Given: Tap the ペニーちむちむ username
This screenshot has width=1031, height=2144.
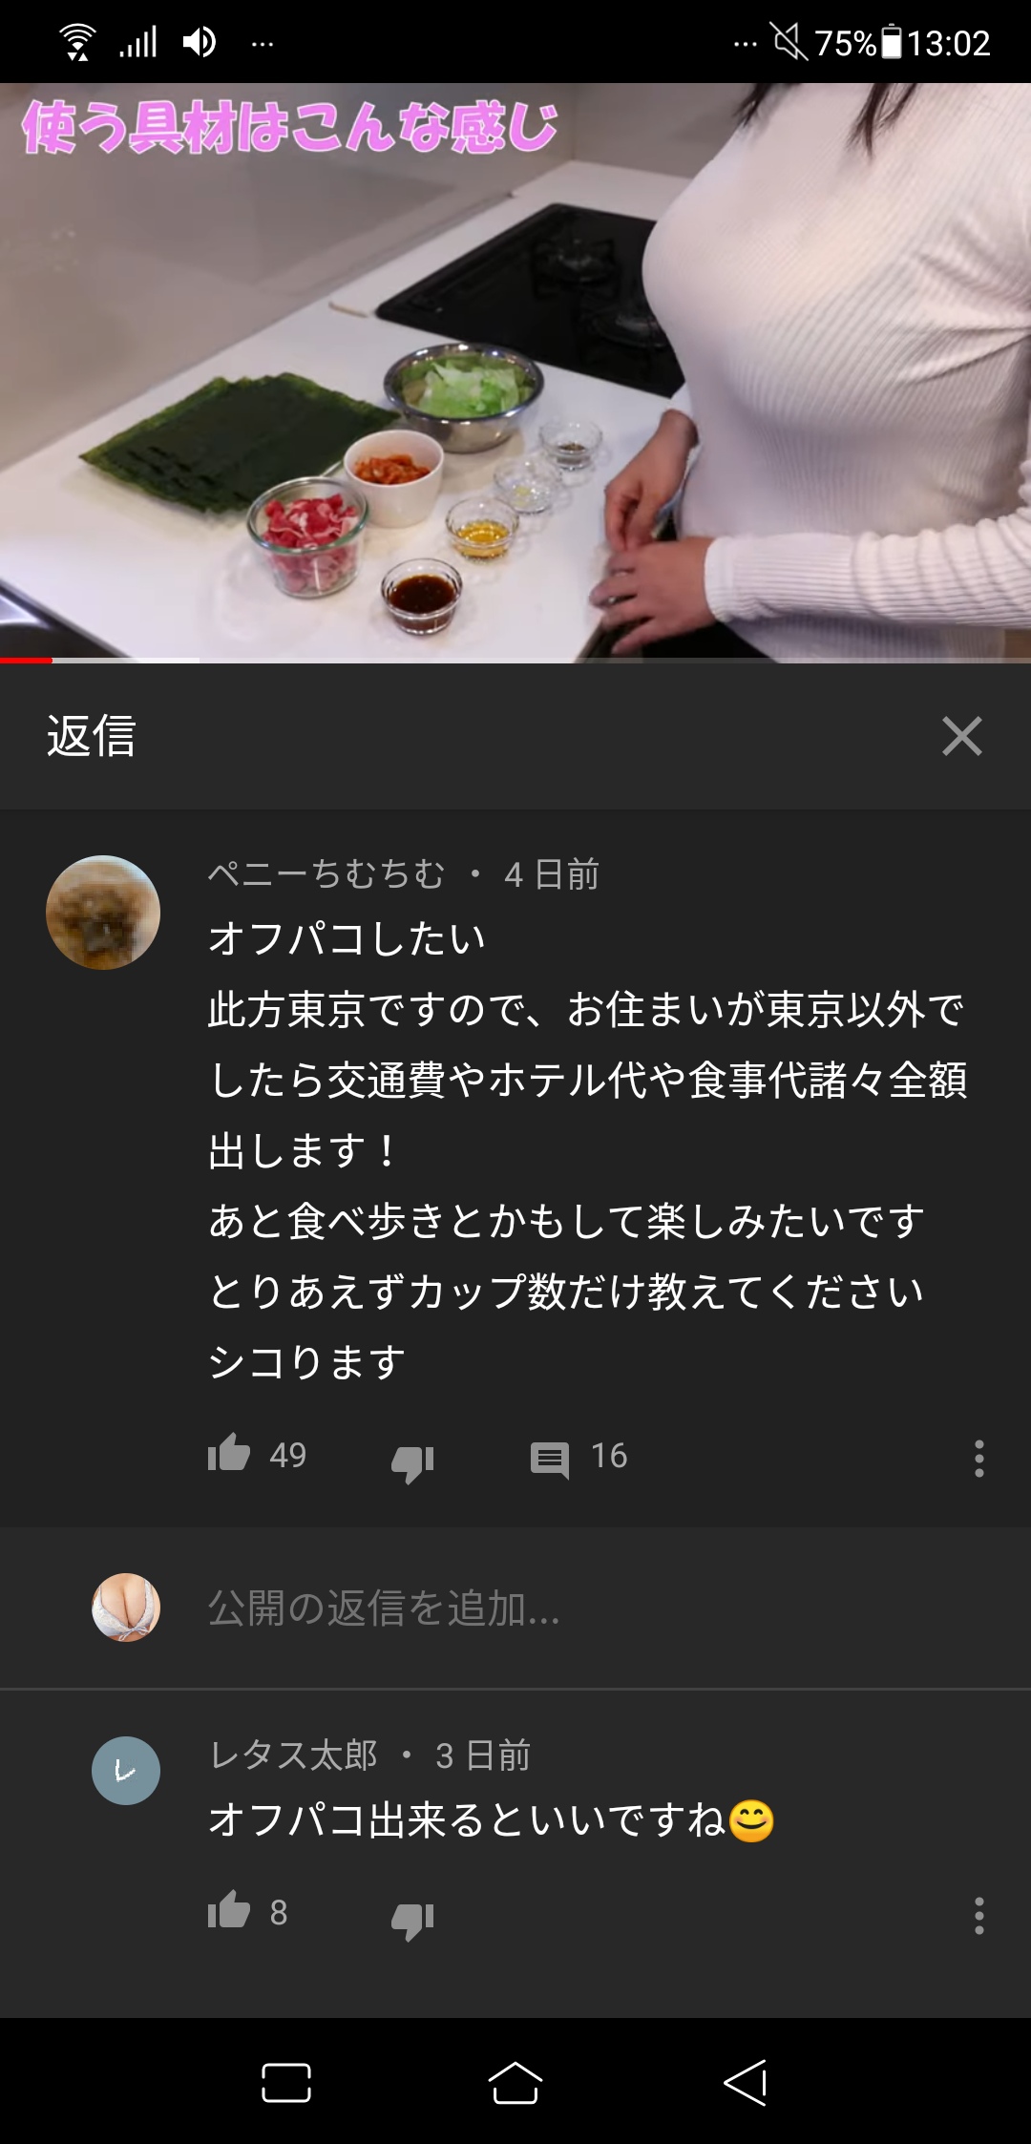Looking at the screenshot, I should click(x=326, y=873).
